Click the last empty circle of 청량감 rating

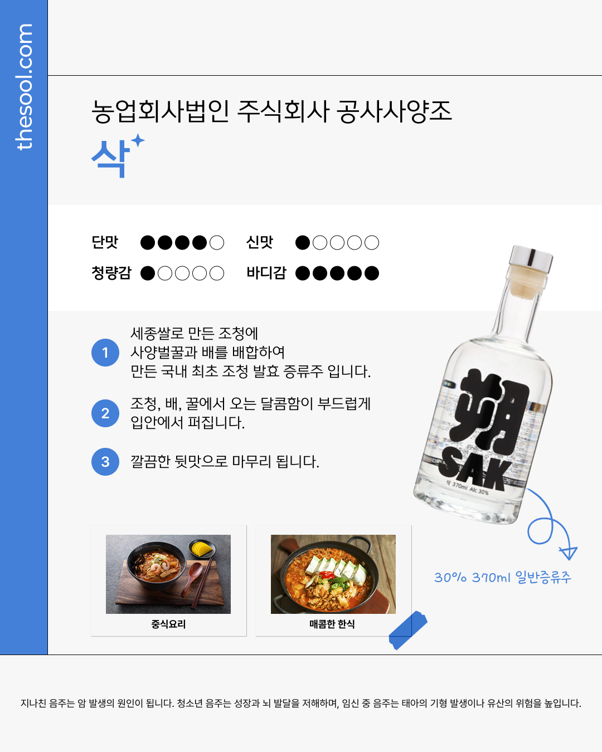(x=217, y=273)
